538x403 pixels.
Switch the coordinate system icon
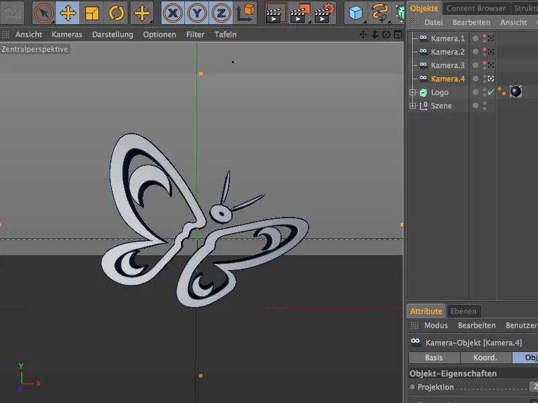click(x=245, y=13)
